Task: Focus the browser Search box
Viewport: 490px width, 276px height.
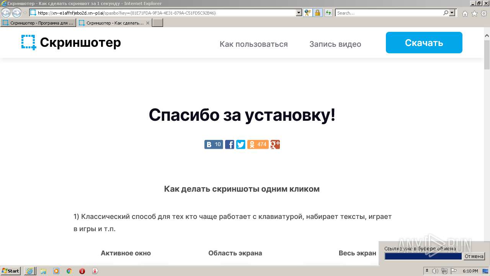Action: 389,13
